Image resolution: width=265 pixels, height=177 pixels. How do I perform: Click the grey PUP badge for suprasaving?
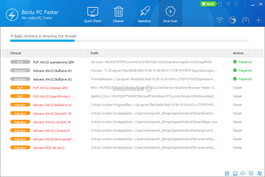(x=20, y=62)
